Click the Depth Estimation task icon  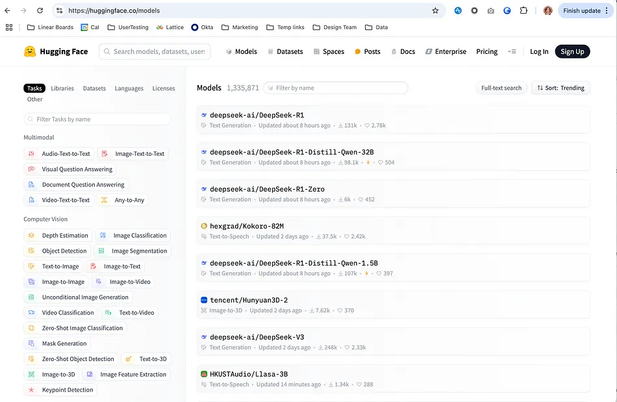(31, 236)
